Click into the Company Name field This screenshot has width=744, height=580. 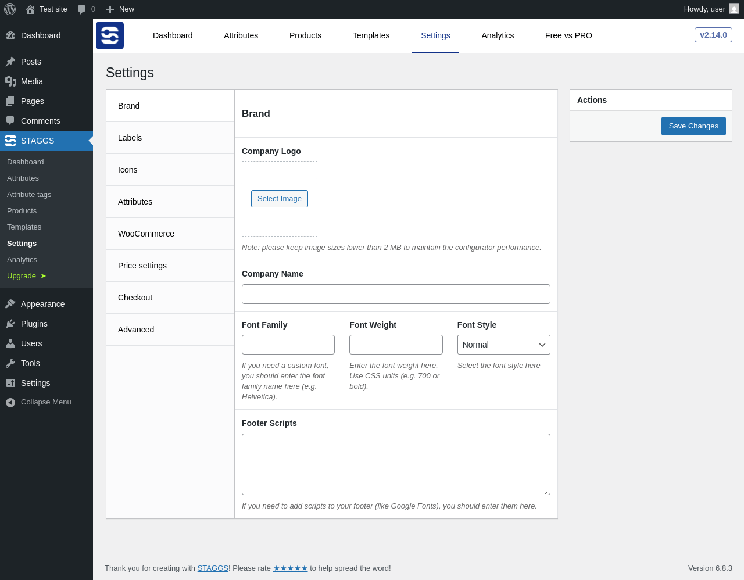pos(396,294)
